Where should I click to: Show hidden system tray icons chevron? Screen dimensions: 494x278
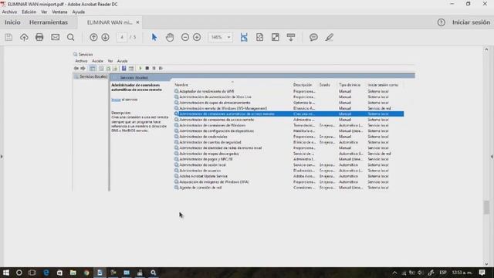pos(394,273)
